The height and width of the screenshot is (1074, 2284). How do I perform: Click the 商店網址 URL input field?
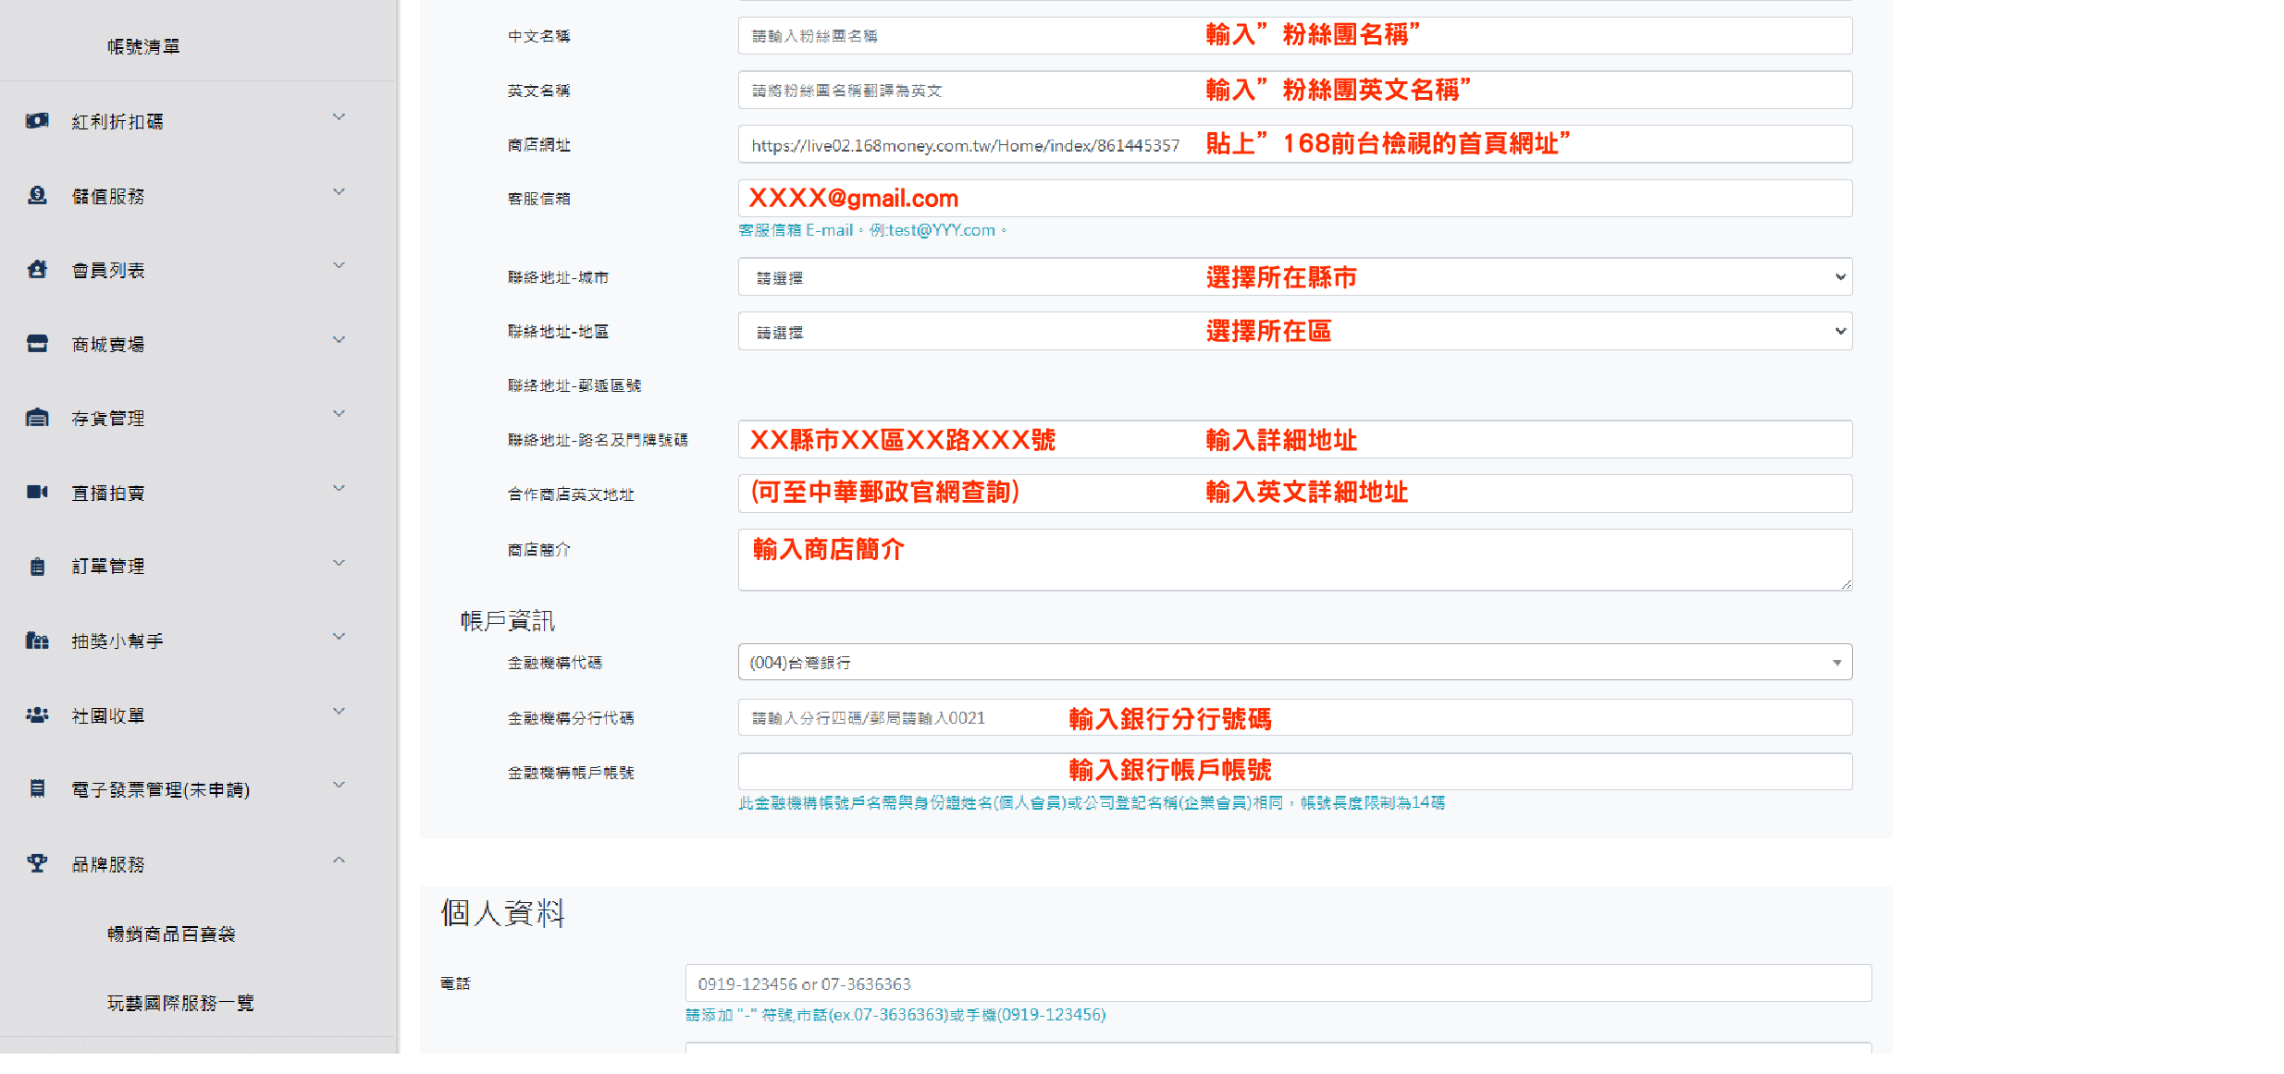(x=1294, y=145)
